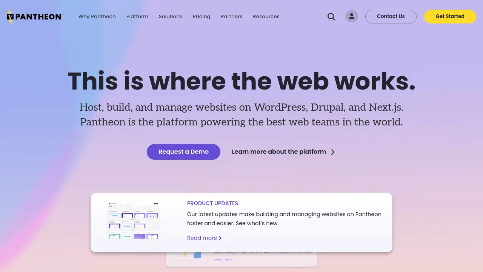
Task: Click the arrow next to Read more
Action: 220,238
